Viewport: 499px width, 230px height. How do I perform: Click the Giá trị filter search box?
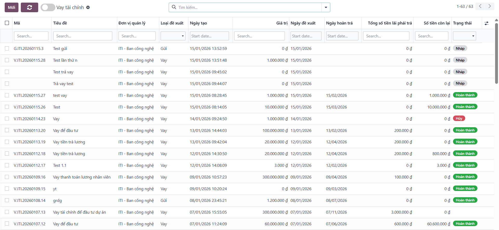(x=259, y=36)
